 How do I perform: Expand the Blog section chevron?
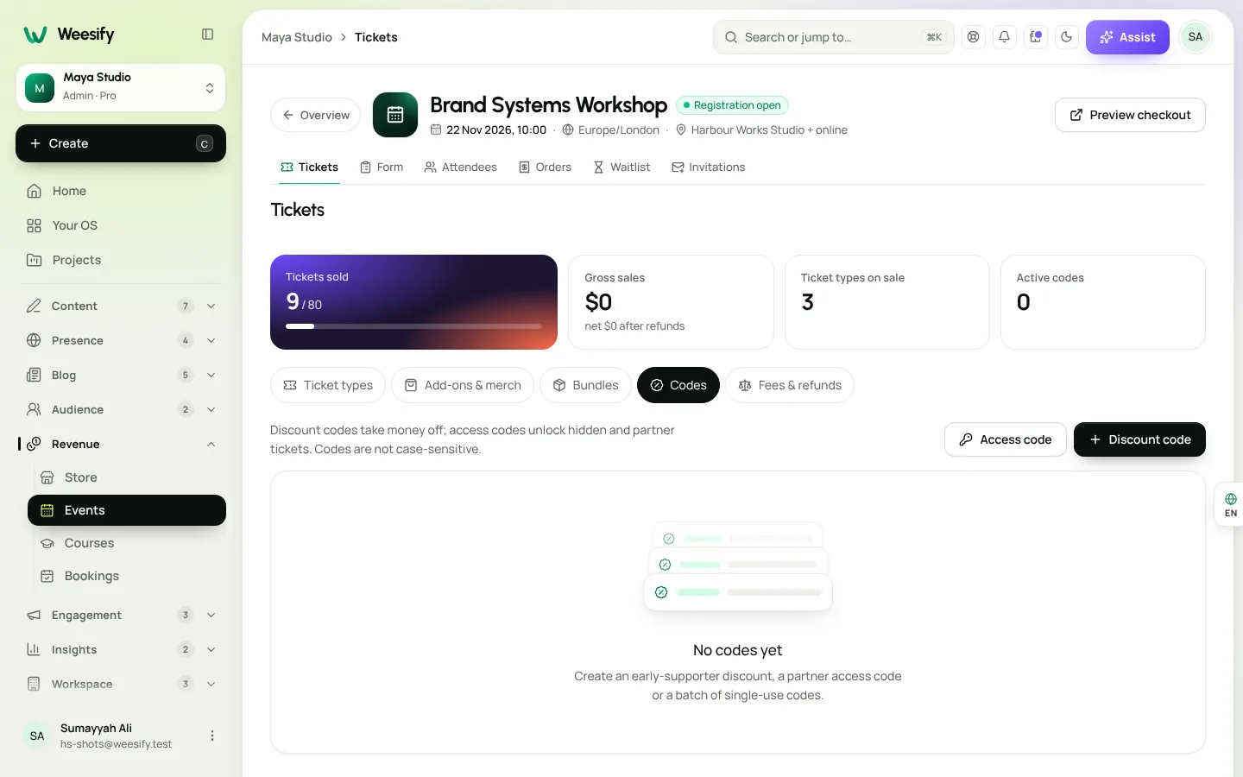coord(211,375)
